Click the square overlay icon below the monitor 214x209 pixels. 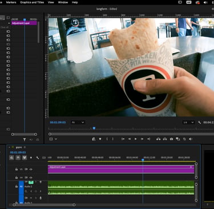[x=51, y=139]
